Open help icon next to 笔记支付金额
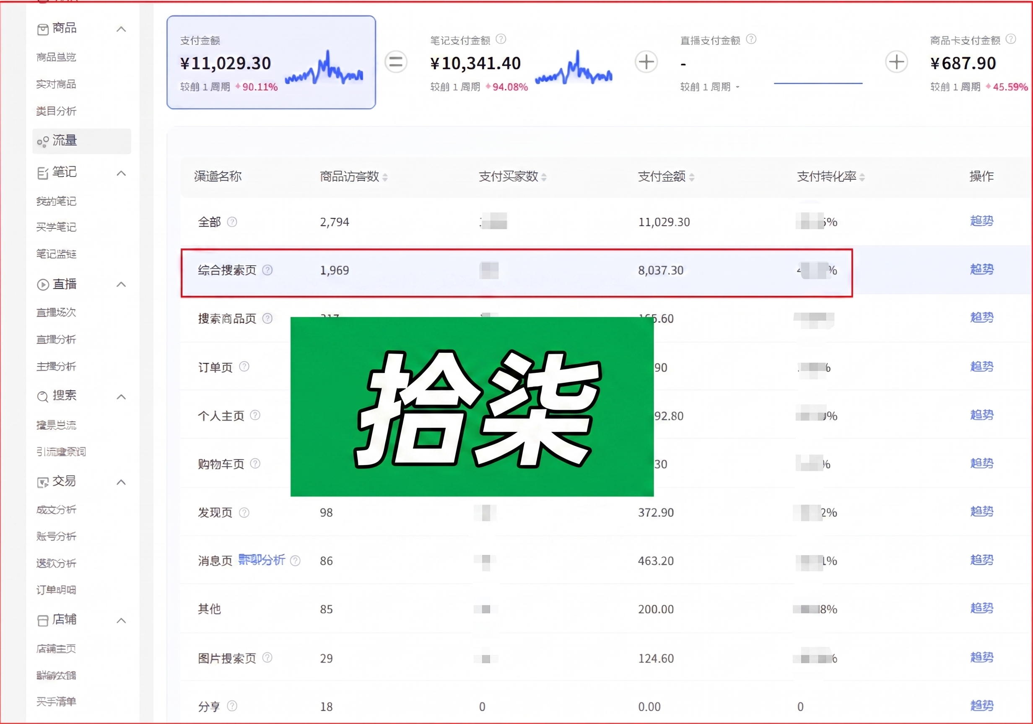The width and height of the screenshot is (1033, 724). pos(501,39)
